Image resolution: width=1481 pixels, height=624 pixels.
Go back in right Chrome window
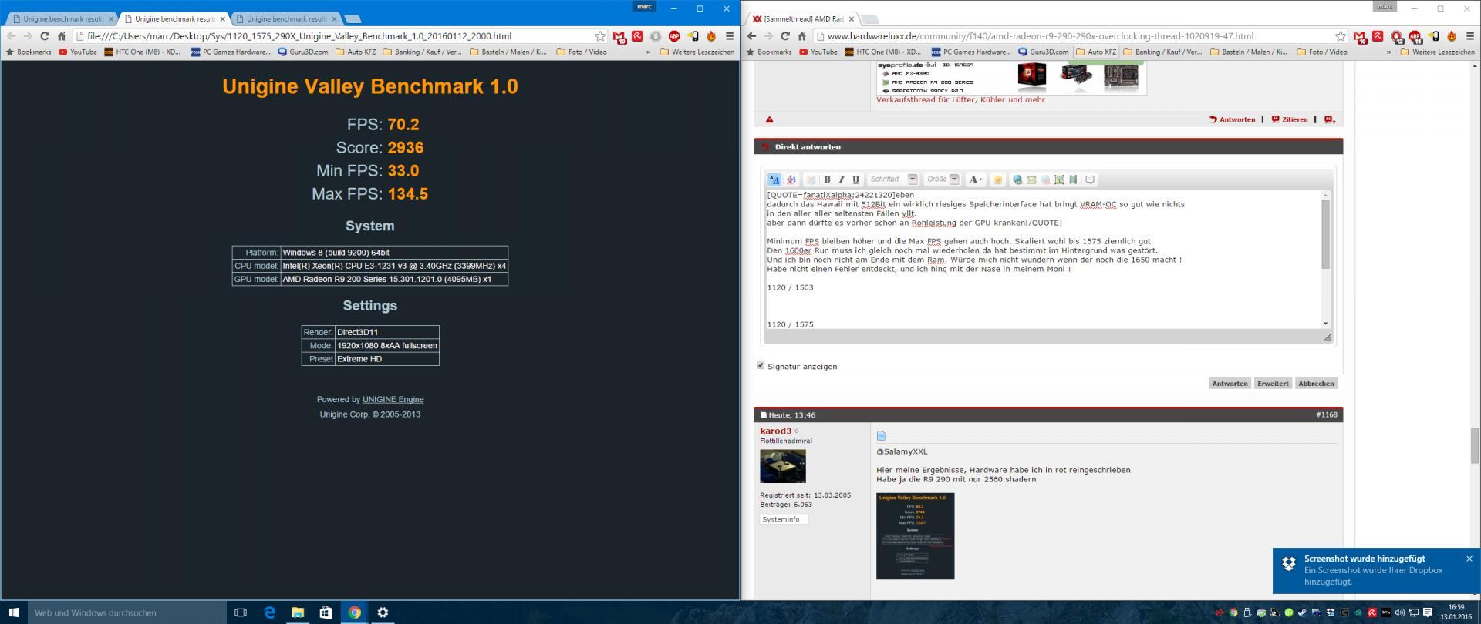[751, 36]
